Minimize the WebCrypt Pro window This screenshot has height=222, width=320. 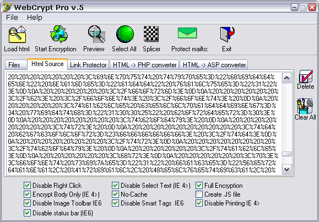click(294, 7)
